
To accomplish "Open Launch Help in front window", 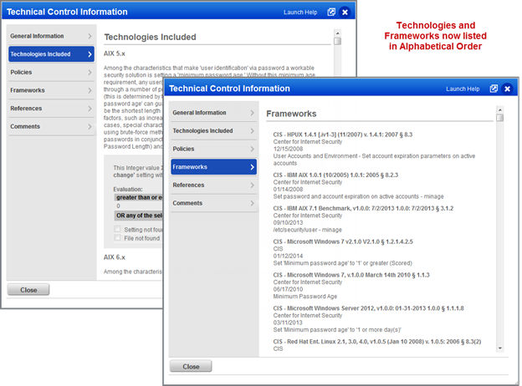I will (463, 89).
